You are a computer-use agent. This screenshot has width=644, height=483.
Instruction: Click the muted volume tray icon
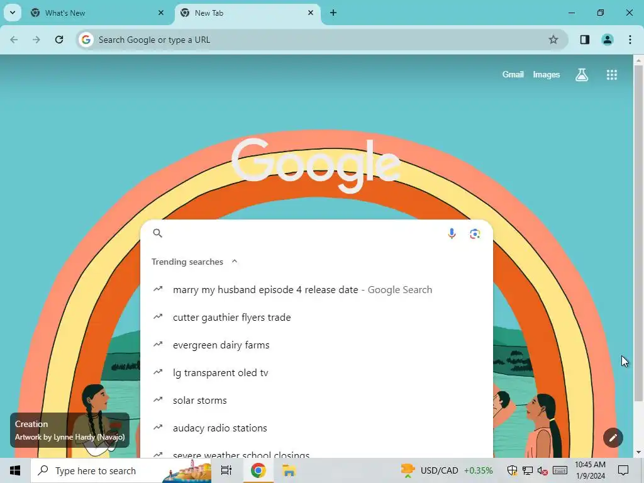(542, 470)
